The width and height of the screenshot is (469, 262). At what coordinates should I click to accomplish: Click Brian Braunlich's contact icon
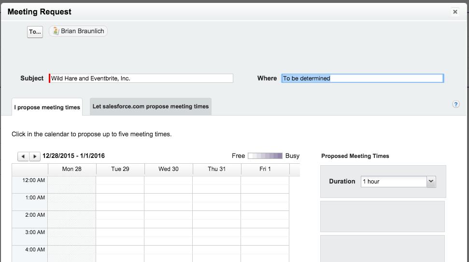[x=56, y=31]
